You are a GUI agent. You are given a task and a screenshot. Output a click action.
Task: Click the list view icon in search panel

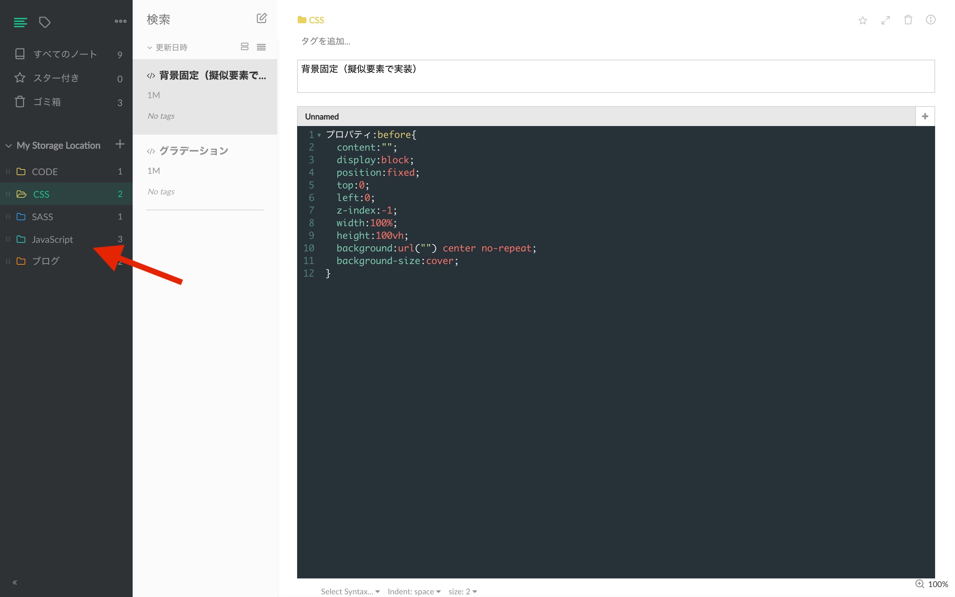261,47
